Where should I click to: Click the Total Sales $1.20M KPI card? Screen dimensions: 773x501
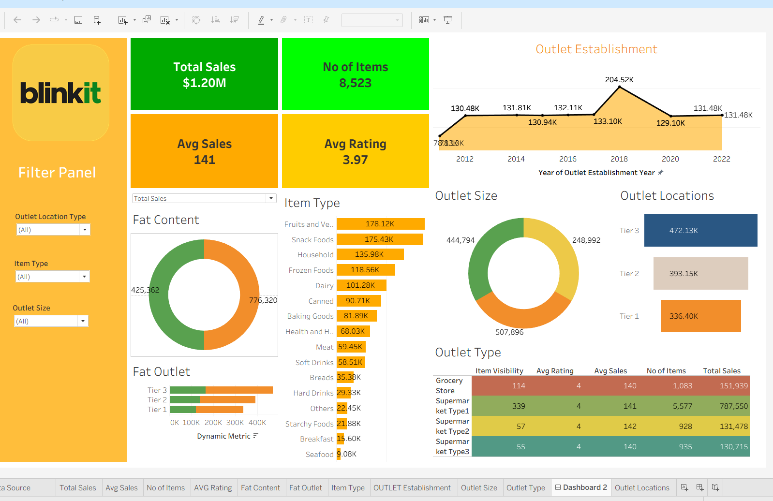pyautogui.click(x=204, y=74)
